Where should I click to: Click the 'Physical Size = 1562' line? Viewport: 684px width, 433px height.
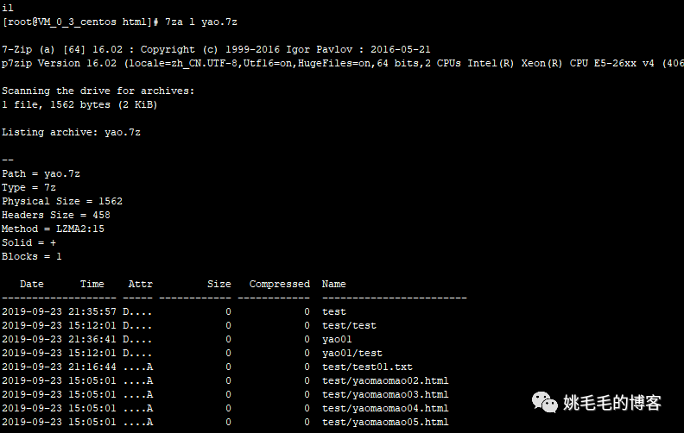(x=62, y=201)
